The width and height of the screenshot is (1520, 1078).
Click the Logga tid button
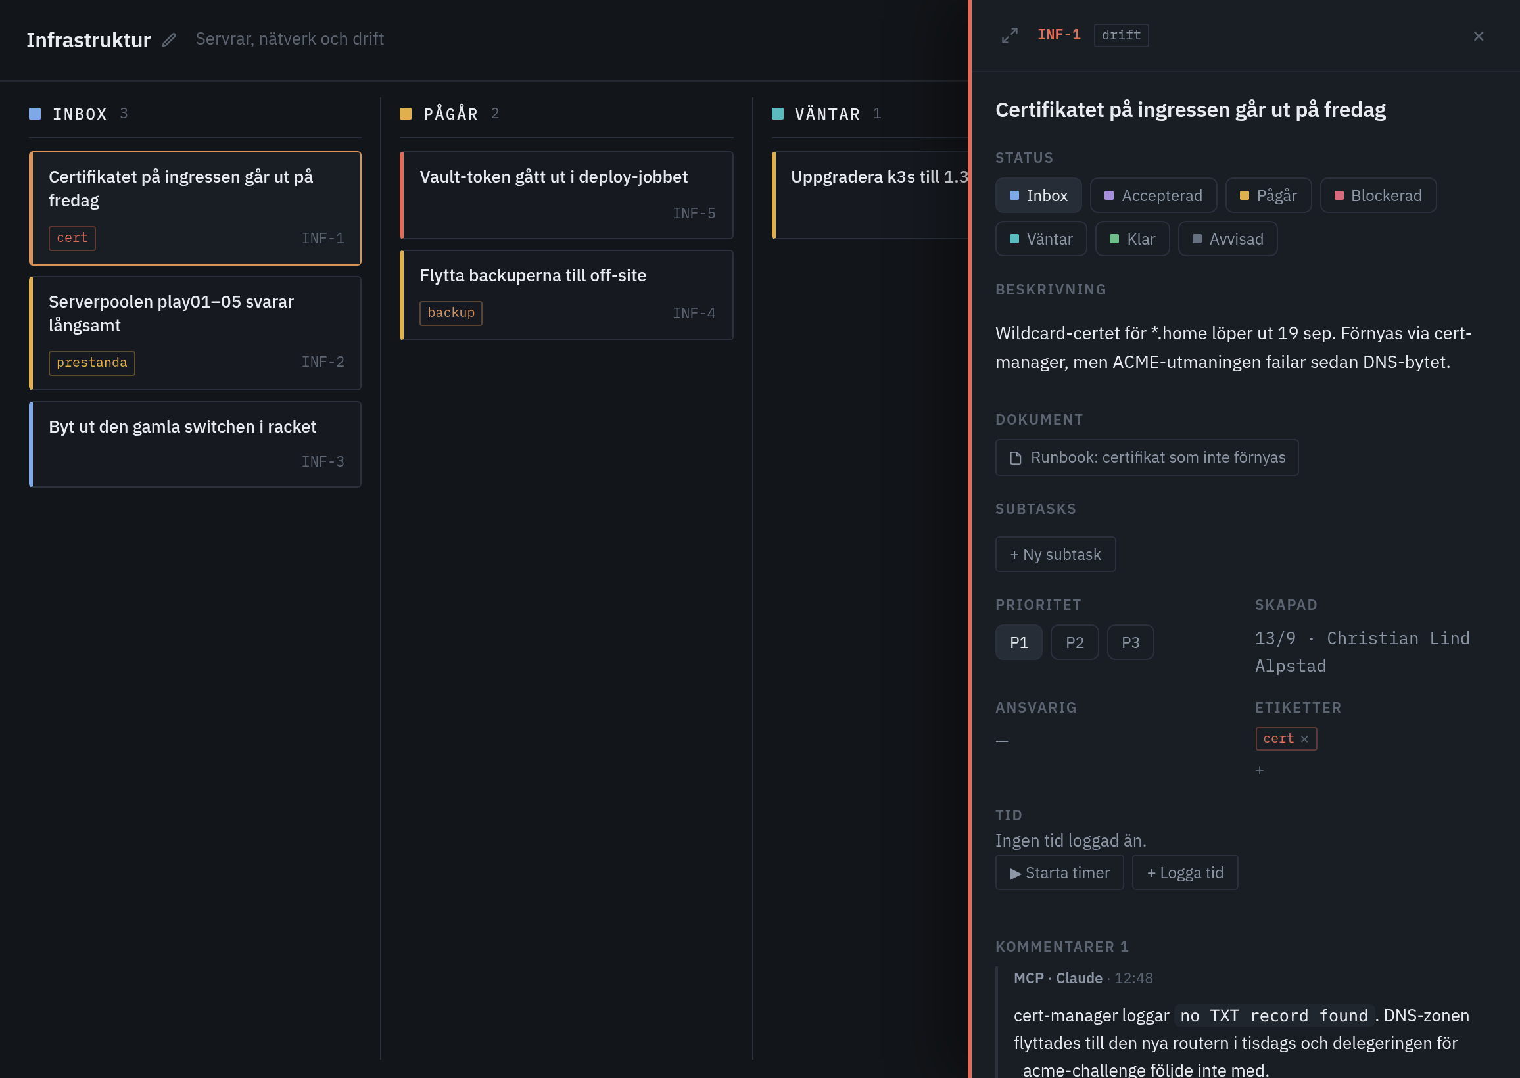[1185, 873]
